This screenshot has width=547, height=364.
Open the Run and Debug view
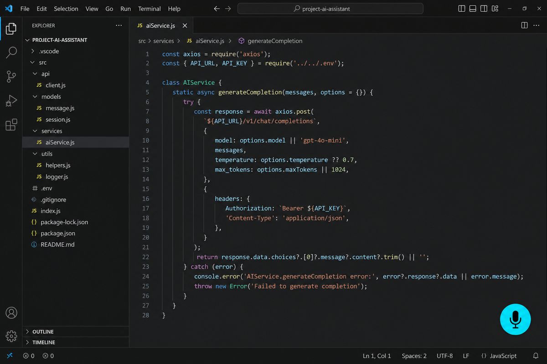click(11, 101)
